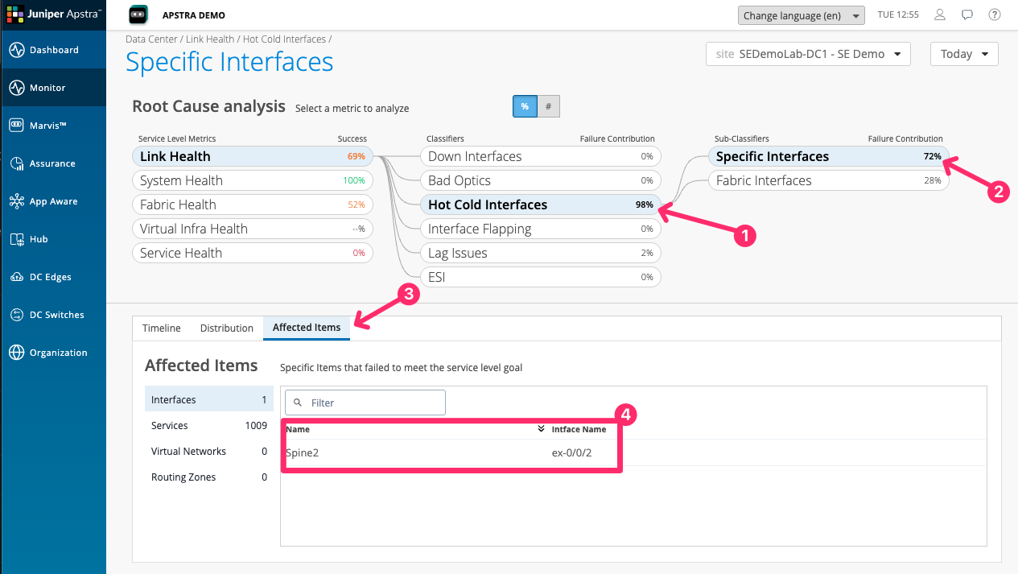Select the Fabric Interfaces sub-classifier
The width and height of the screenshot is (1018, 574).
[827, 180]
